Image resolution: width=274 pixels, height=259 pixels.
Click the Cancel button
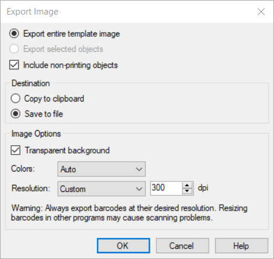[182, 246]
